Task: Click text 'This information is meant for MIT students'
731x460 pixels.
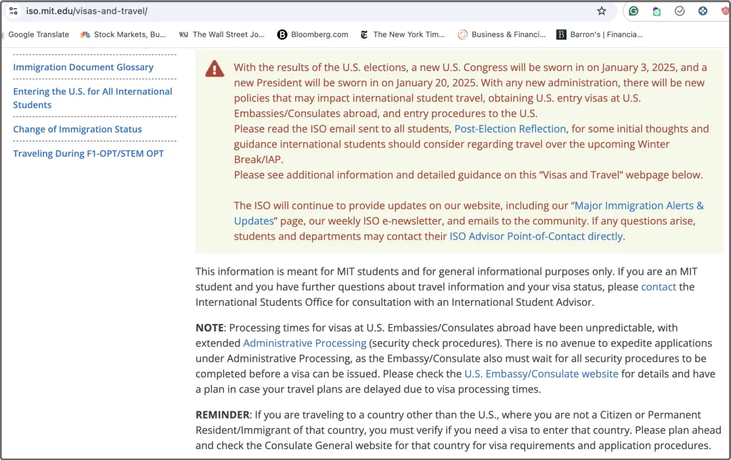Action: [297, 271]
